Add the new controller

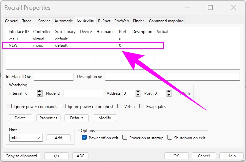(59, 138)
